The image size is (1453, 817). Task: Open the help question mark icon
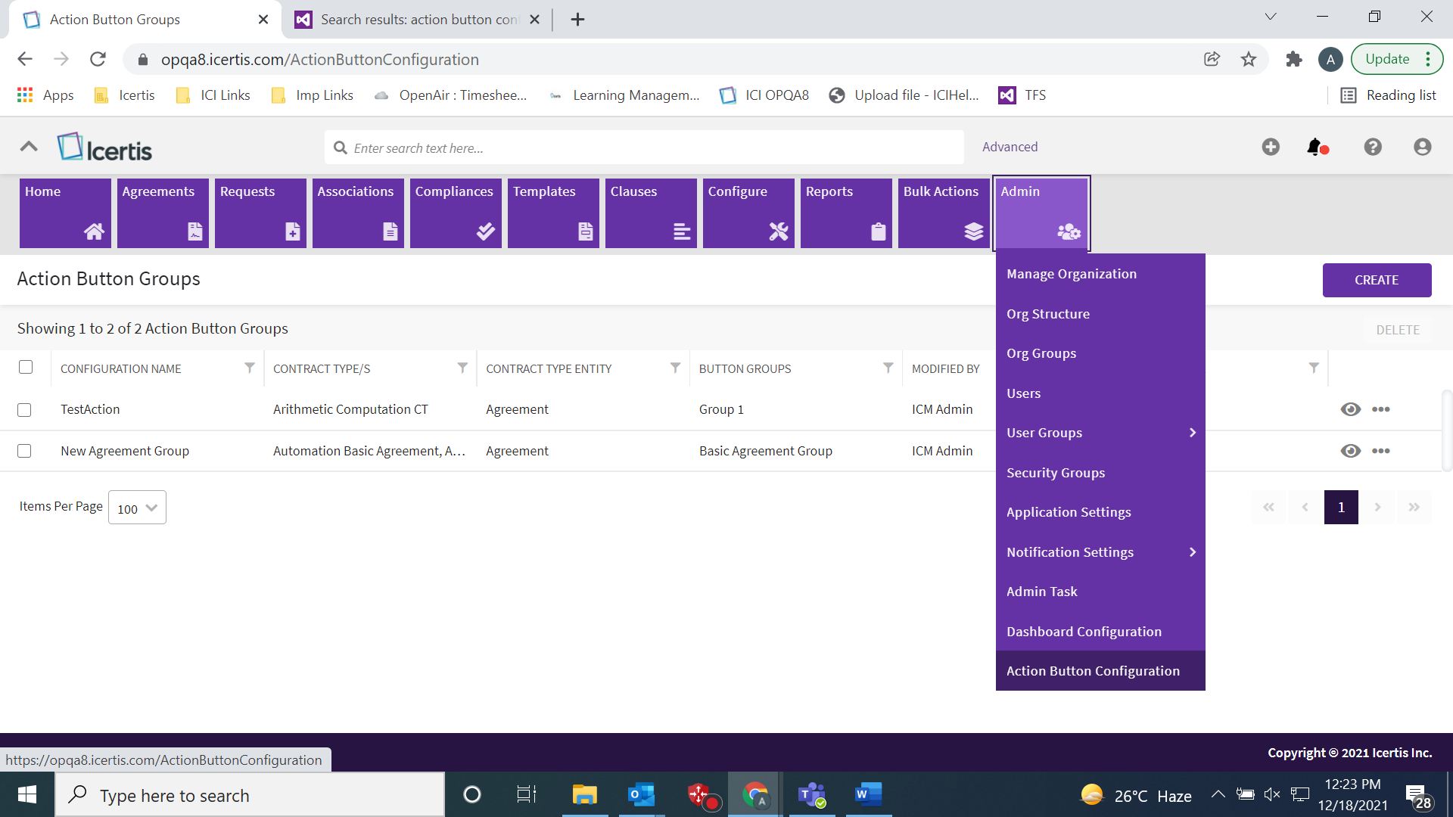coord(1373,147)
